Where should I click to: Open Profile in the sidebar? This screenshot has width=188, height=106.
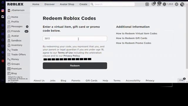(x=13, y=22)
